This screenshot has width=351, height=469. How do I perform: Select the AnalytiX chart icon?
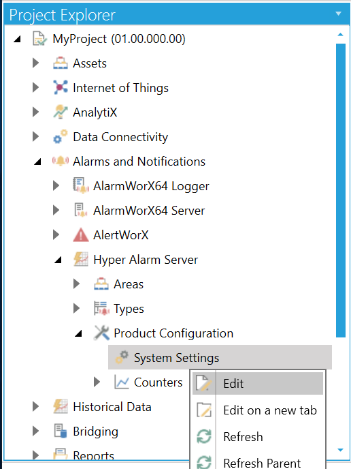coord(61,112)
